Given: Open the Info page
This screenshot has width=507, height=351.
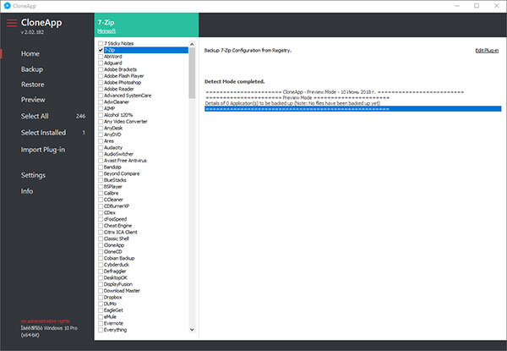Looking at the screenshot, I should click(27, 191).
